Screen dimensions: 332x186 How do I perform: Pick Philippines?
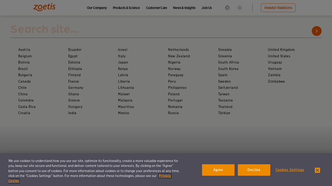coord(177,88)
